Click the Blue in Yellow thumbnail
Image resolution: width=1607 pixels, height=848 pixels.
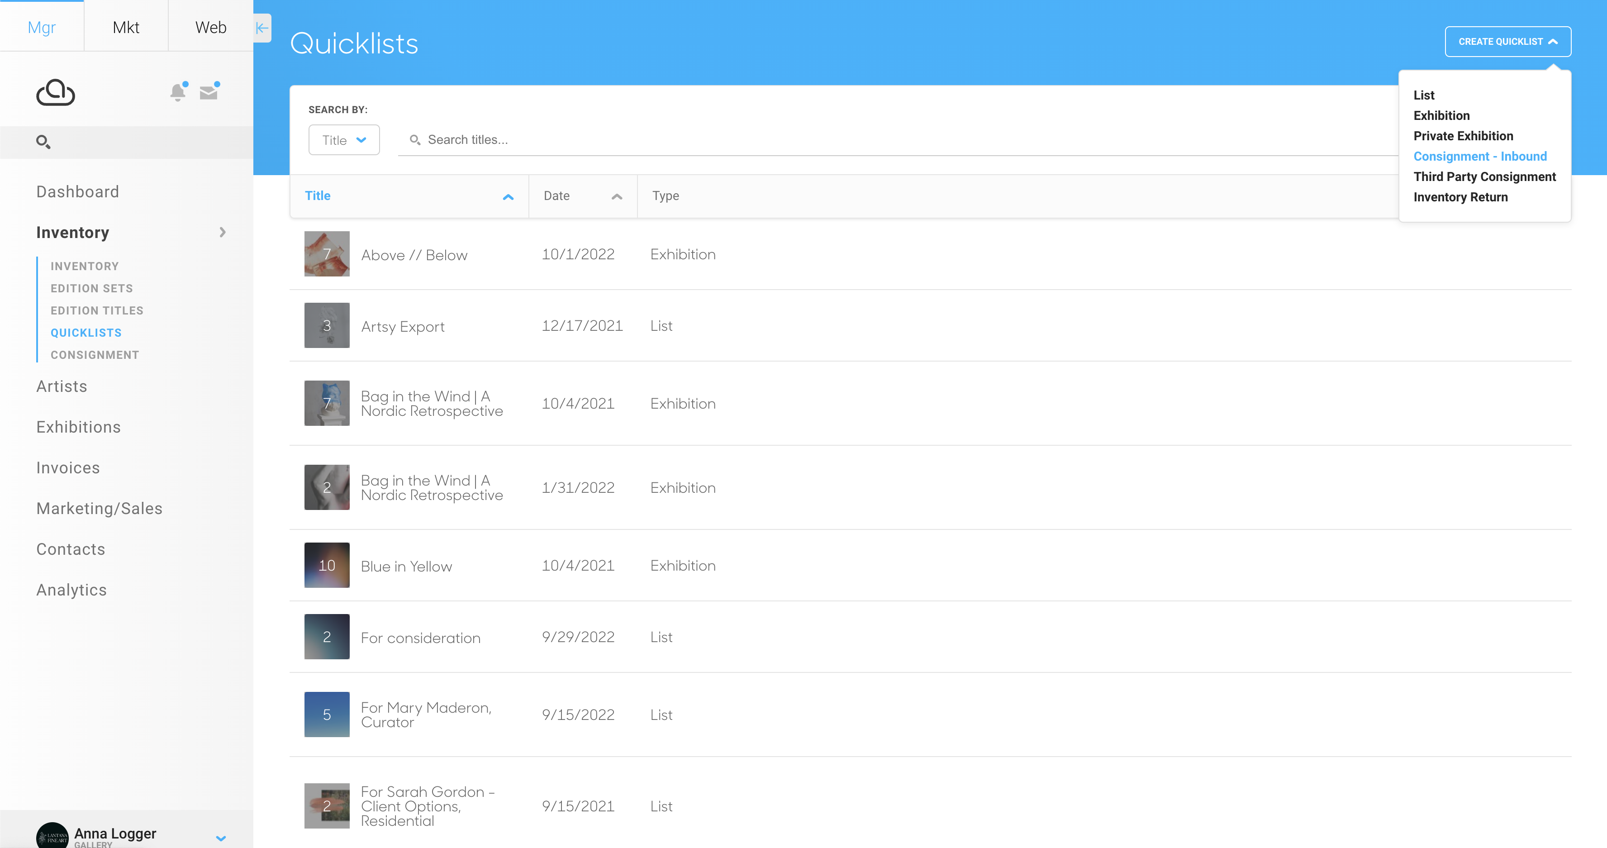tap(326, 565)
